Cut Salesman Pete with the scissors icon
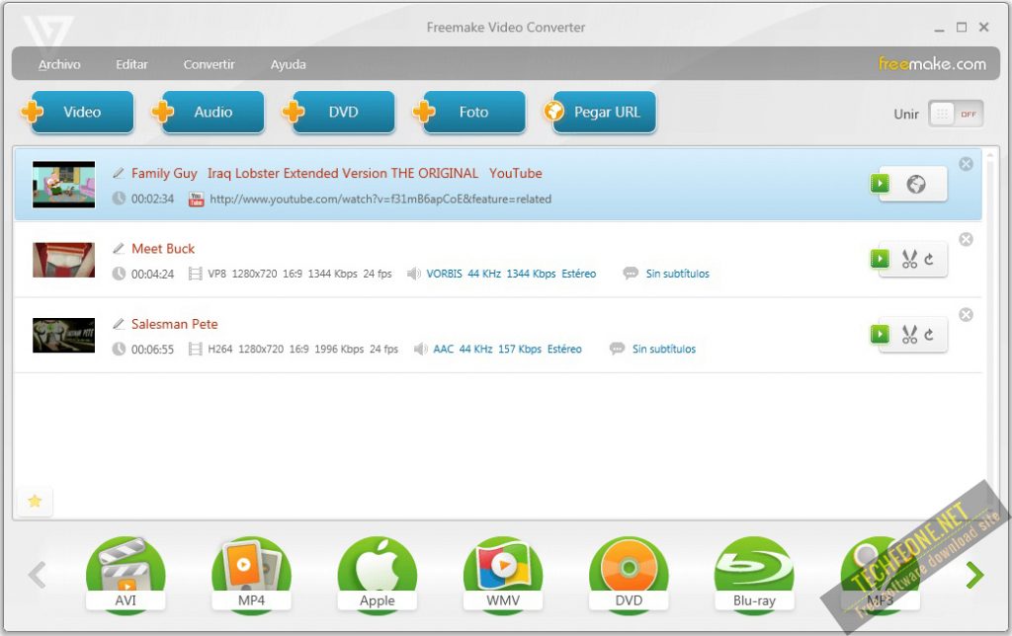1012x636 pixels. pos(909,334)
